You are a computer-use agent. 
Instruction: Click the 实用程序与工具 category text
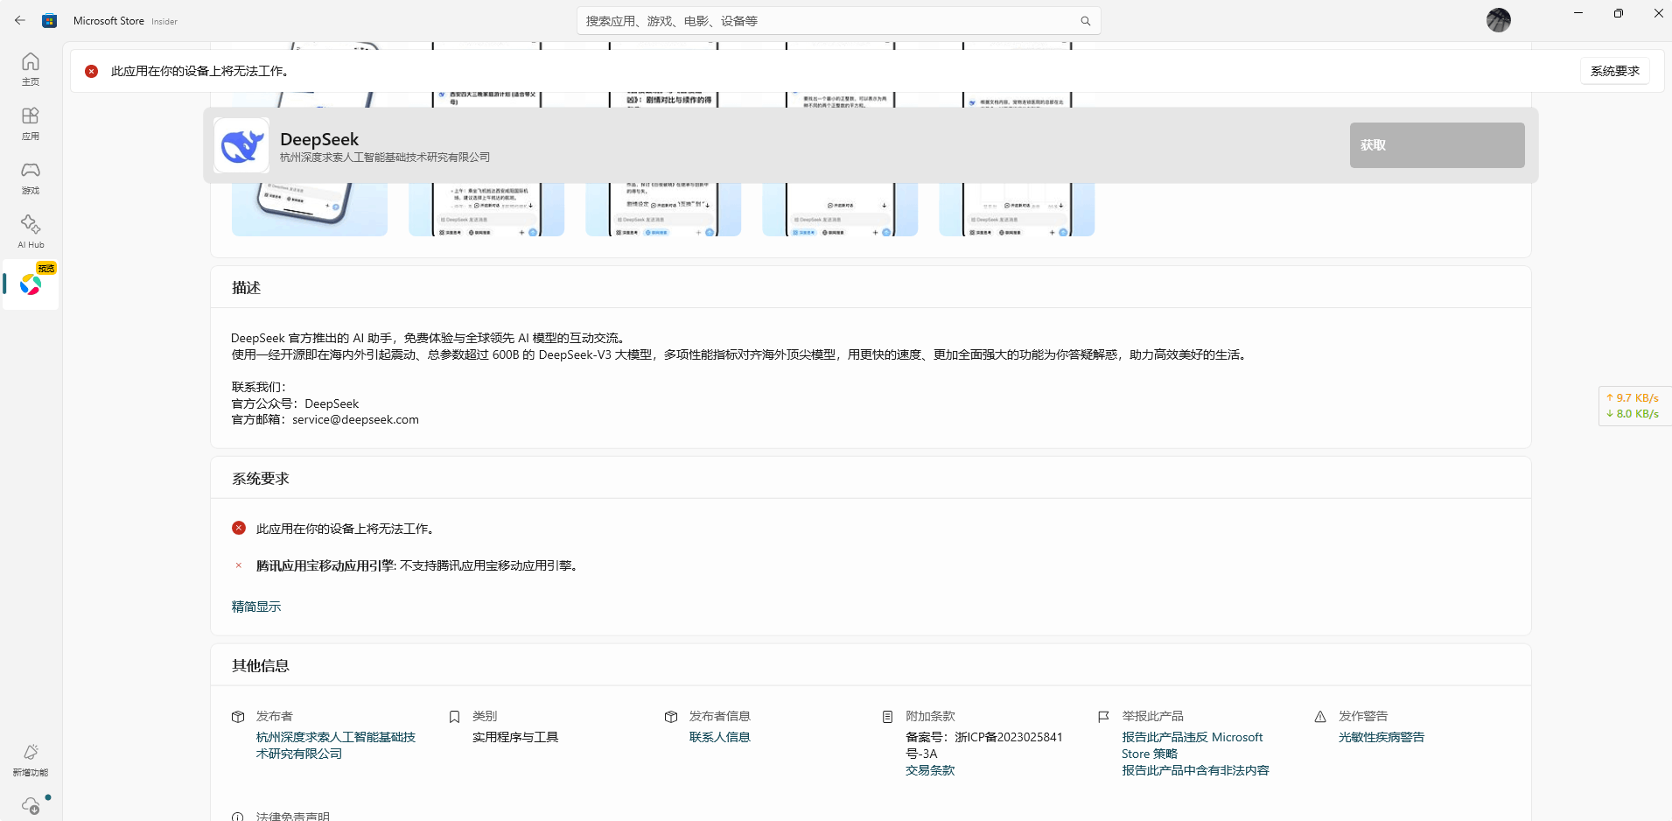tap(515, 737)
